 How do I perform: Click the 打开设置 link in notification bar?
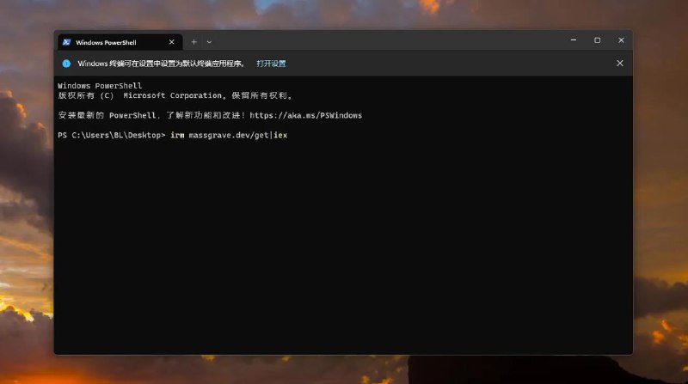(271, 64)
